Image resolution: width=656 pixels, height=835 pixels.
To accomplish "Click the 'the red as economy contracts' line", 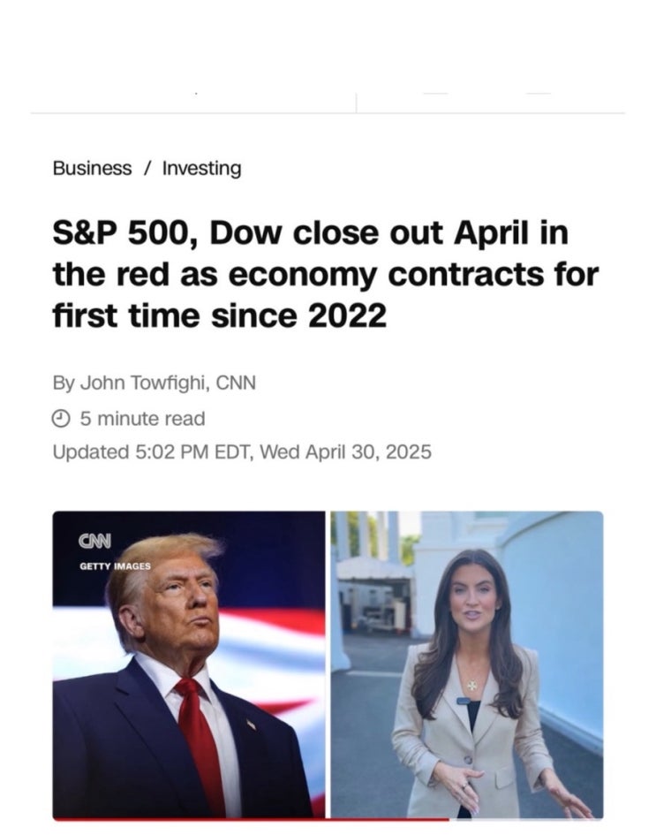I will 294,275.
